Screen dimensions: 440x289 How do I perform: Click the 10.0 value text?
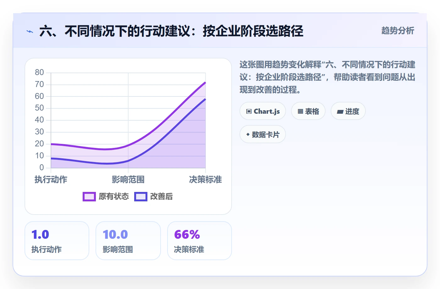115,235
